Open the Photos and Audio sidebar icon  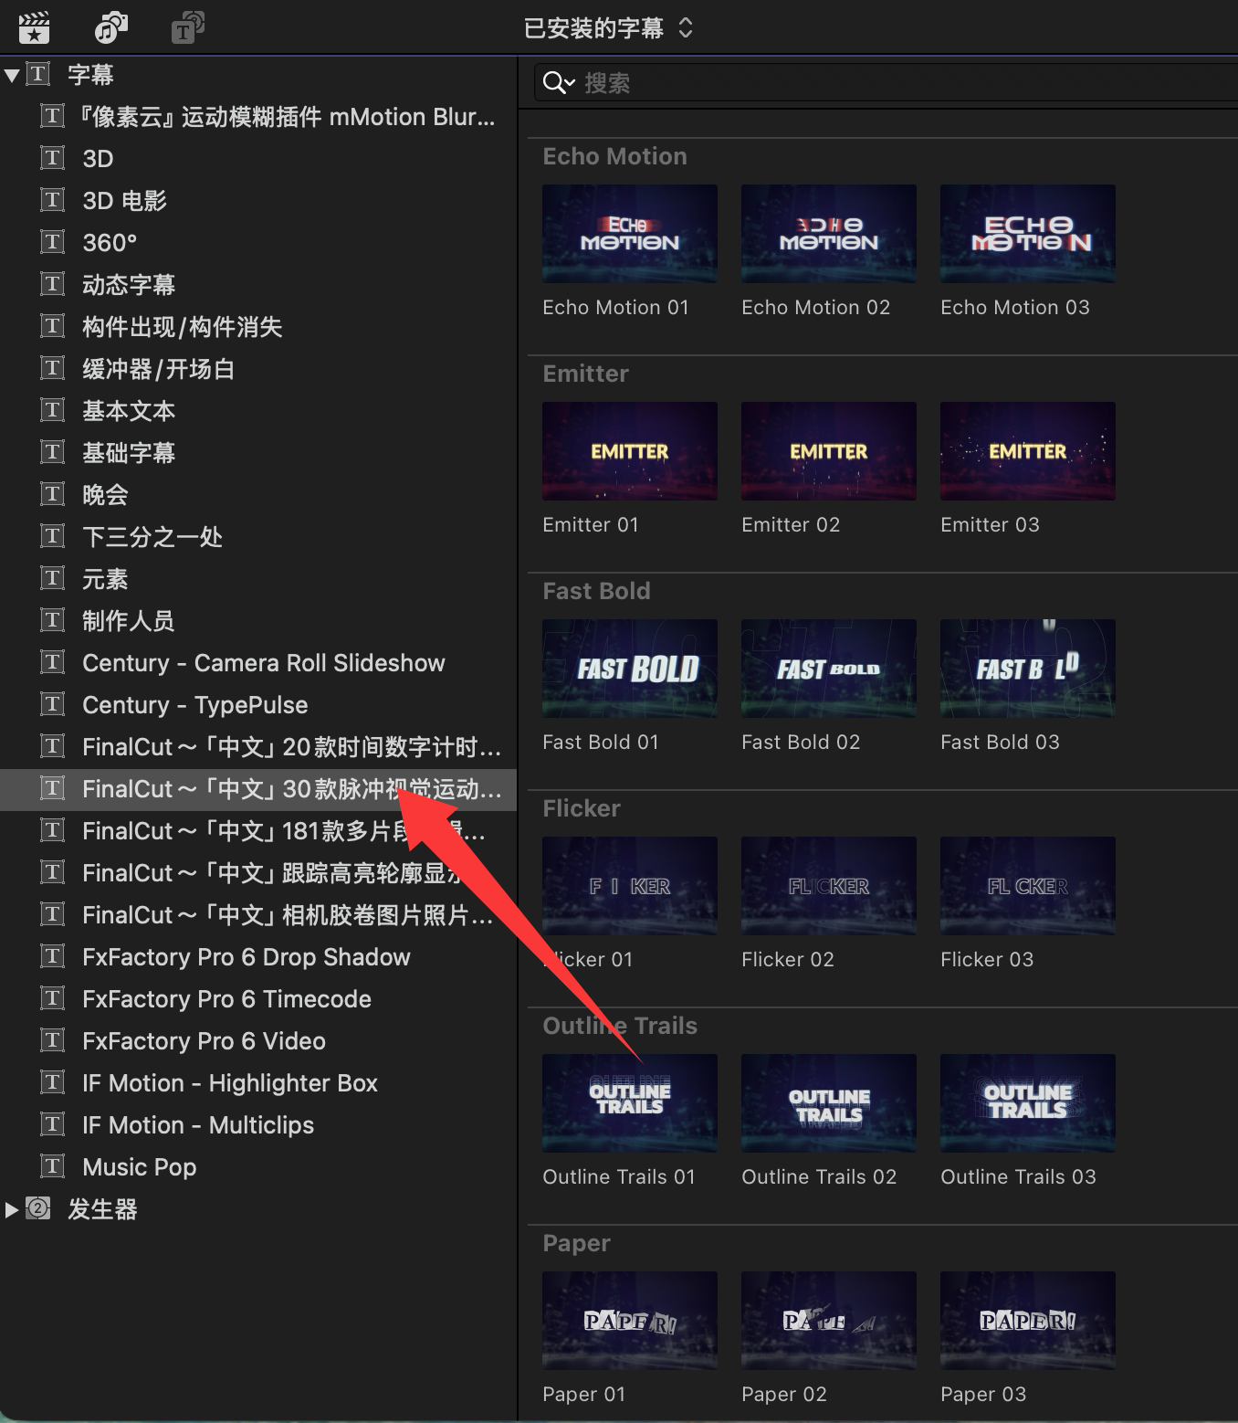pyautogui.click(x=111, y=27)
